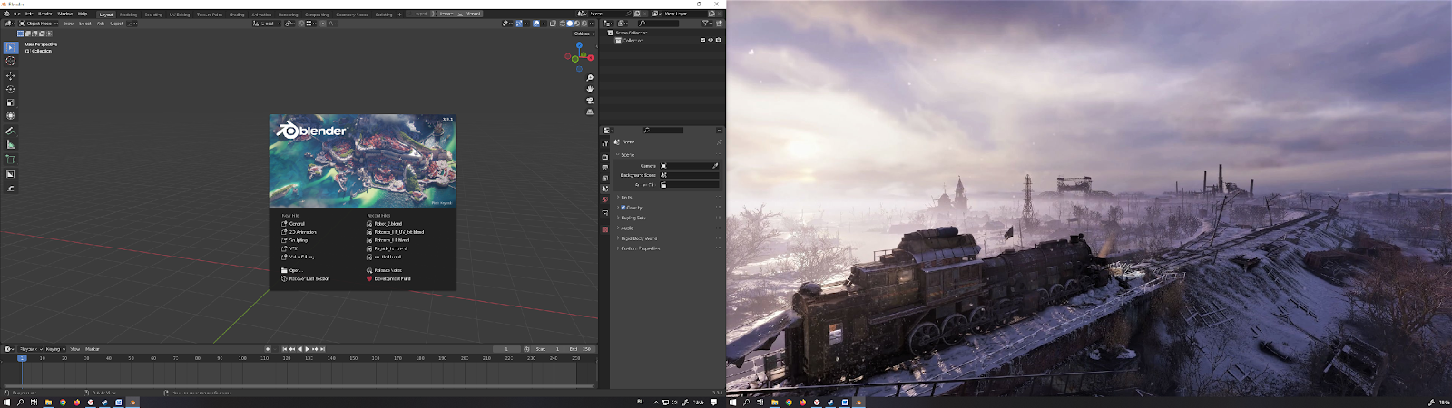Screen dimensions: 1452x408
Task: Open the Help menu in Blender
Action: click(x=83, y=14)
